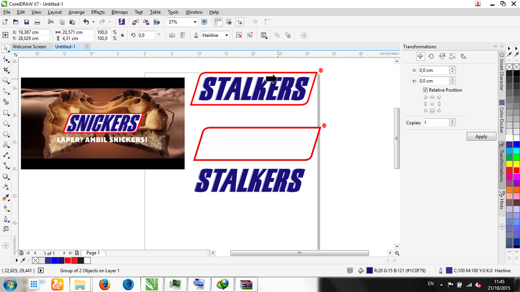Click the Import icon
The height and width of the screenshot is (292, 520).
pos(136,22)
